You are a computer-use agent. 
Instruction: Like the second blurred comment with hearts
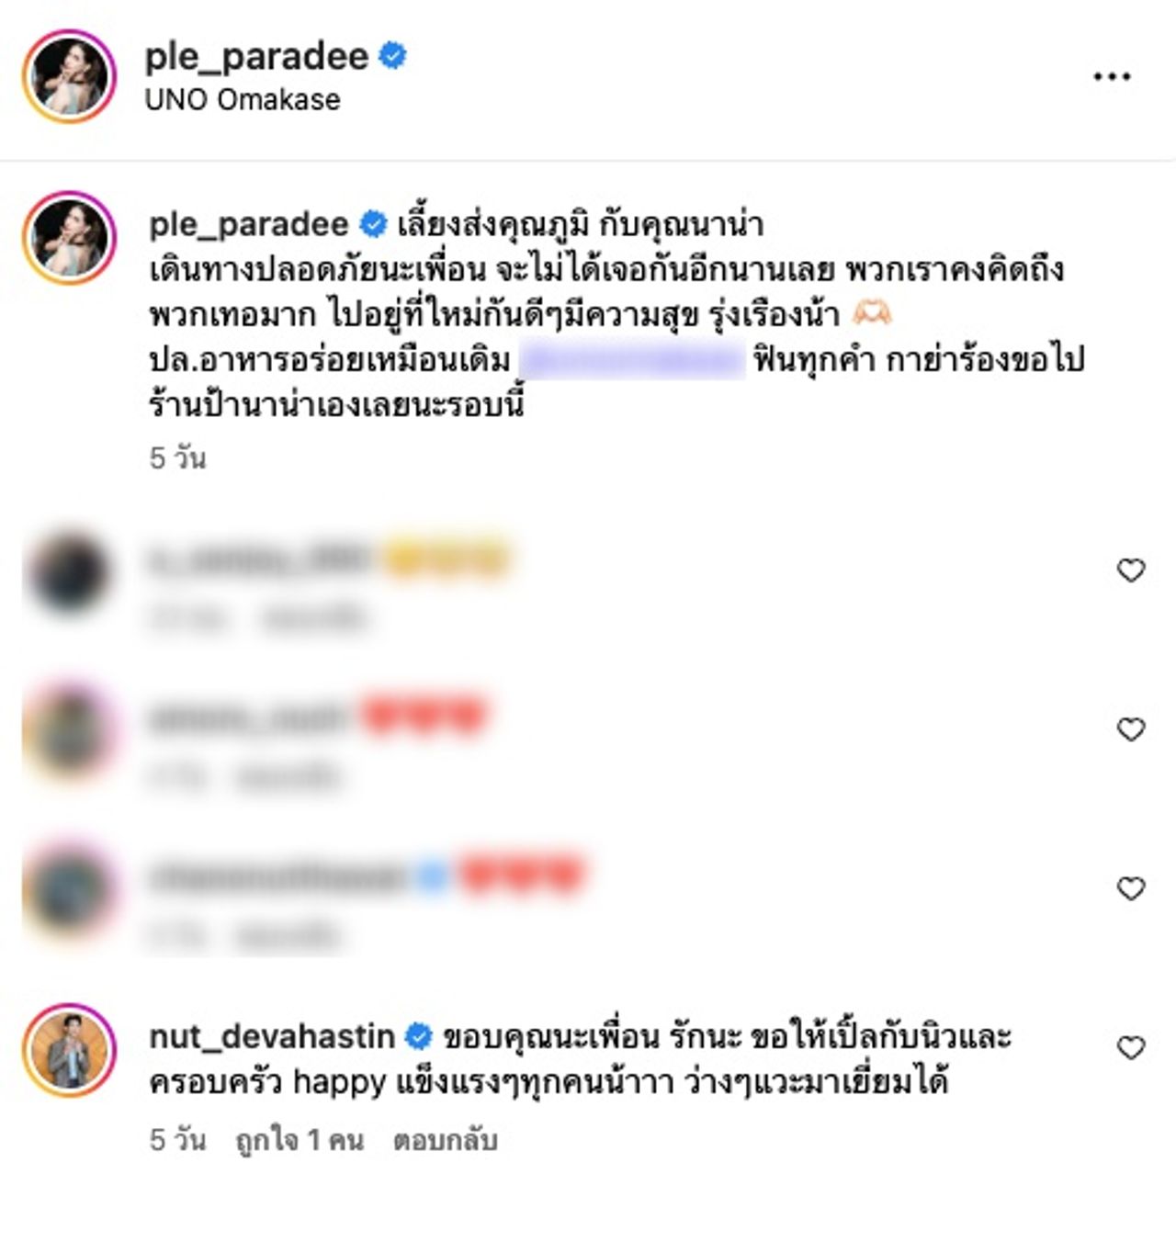click(x=1131, y=729)
